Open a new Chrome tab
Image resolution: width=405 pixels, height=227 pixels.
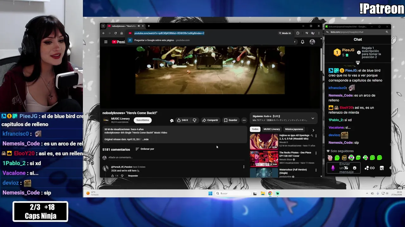point(149,26)
